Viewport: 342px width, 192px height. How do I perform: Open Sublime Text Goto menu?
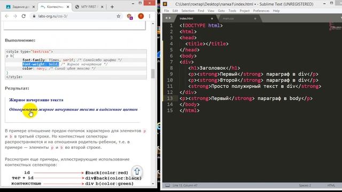(221, 11)
